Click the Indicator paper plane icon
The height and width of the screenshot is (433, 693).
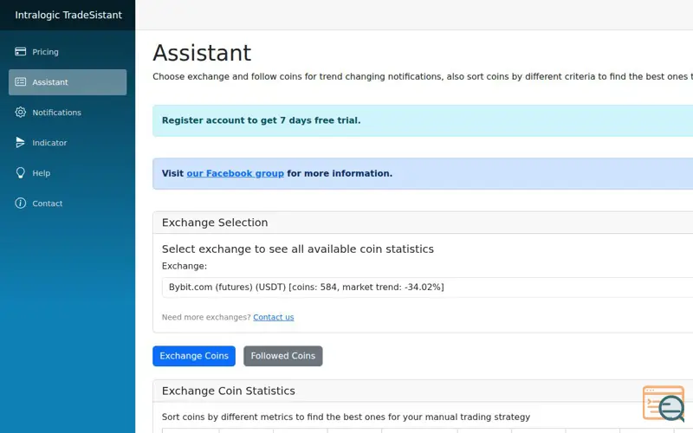(x=20, y=142)
